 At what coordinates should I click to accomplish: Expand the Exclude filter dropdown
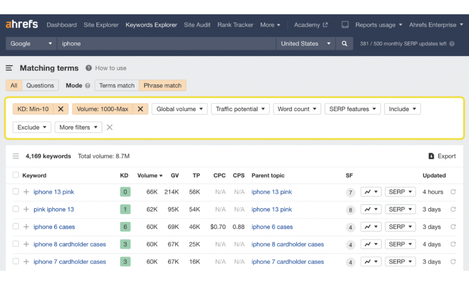(32, 127)
